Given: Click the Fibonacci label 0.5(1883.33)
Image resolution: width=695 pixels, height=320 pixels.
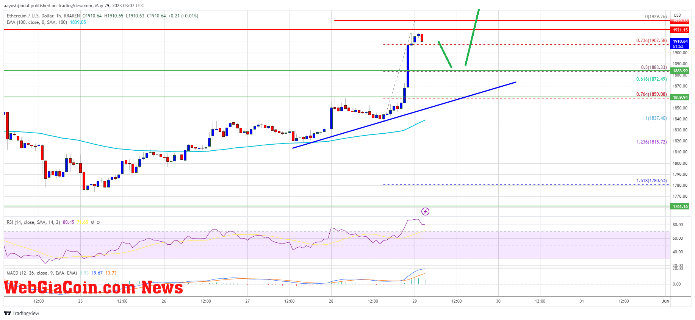Looking at the screenshot, I should click(x=654, y=67).
